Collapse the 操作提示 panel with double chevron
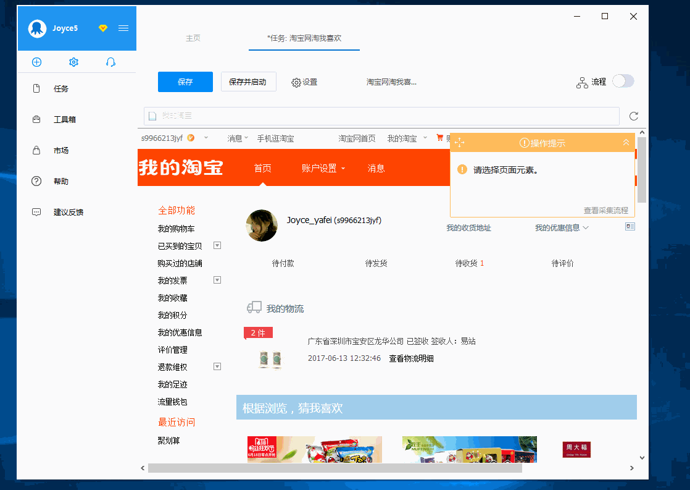This screenshot has height=490, width=690. click(626, 142)
